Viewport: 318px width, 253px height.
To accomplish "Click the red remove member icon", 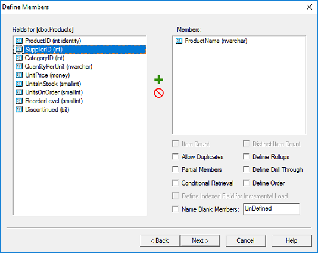I will 158,93.
